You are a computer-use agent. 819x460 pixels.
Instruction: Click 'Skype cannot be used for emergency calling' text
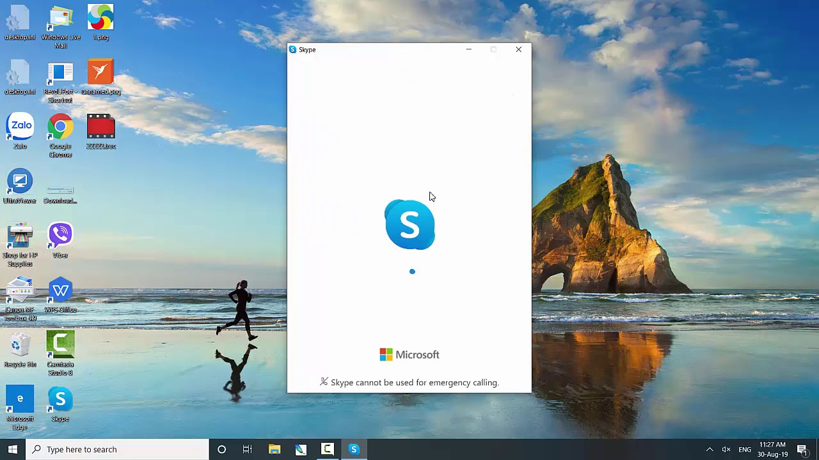click(415, 383)
